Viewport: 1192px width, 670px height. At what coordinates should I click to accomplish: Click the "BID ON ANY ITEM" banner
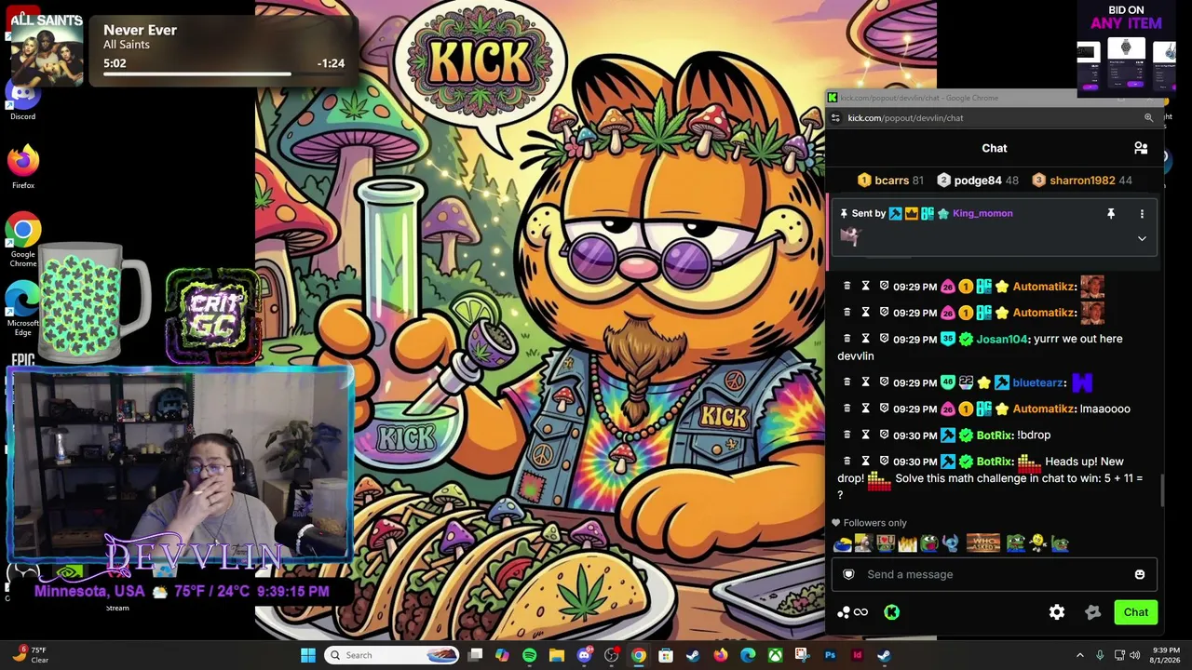[x=1126, y=48]
